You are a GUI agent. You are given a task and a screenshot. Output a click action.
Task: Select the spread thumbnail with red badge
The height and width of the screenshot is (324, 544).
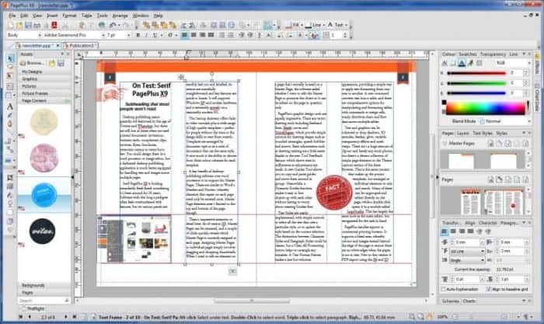point(504,202)
